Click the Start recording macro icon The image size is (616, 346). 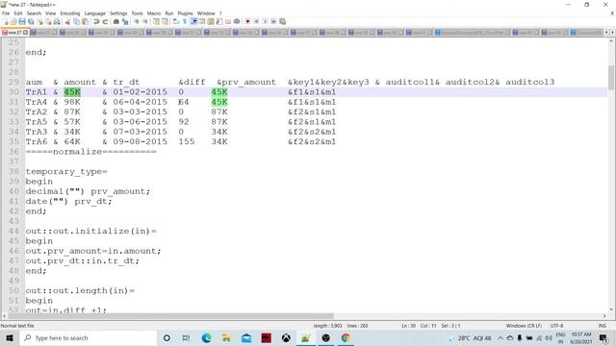point(247,21)
